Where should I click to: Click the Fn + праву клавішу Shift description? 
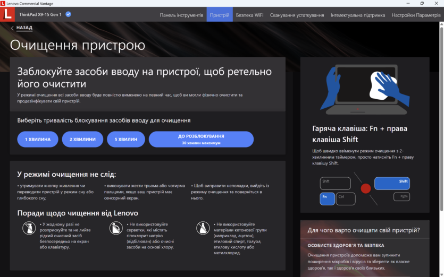point(363,157)
